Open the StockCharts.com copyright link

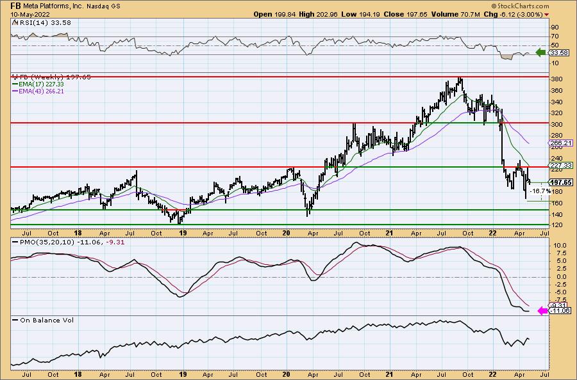(x=520, y=6)
